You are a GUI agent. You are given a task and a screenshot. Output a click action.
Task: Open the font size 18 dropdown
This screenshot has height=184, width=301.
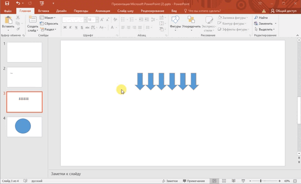97,19
